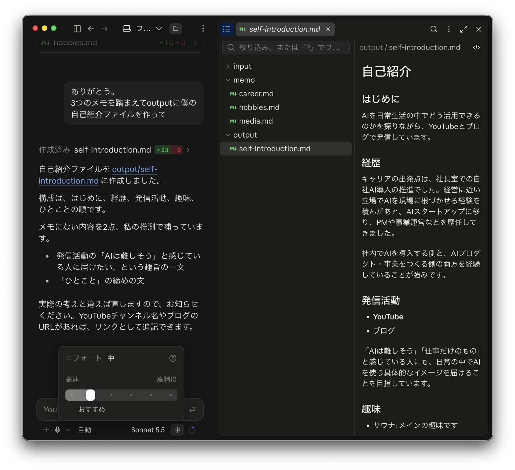
Task: Open dropdown next to microphone
Action: click(x=68, y=430)
